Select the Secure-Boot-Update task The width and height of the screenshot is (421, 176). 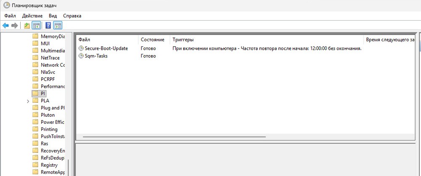coord(107,49)
